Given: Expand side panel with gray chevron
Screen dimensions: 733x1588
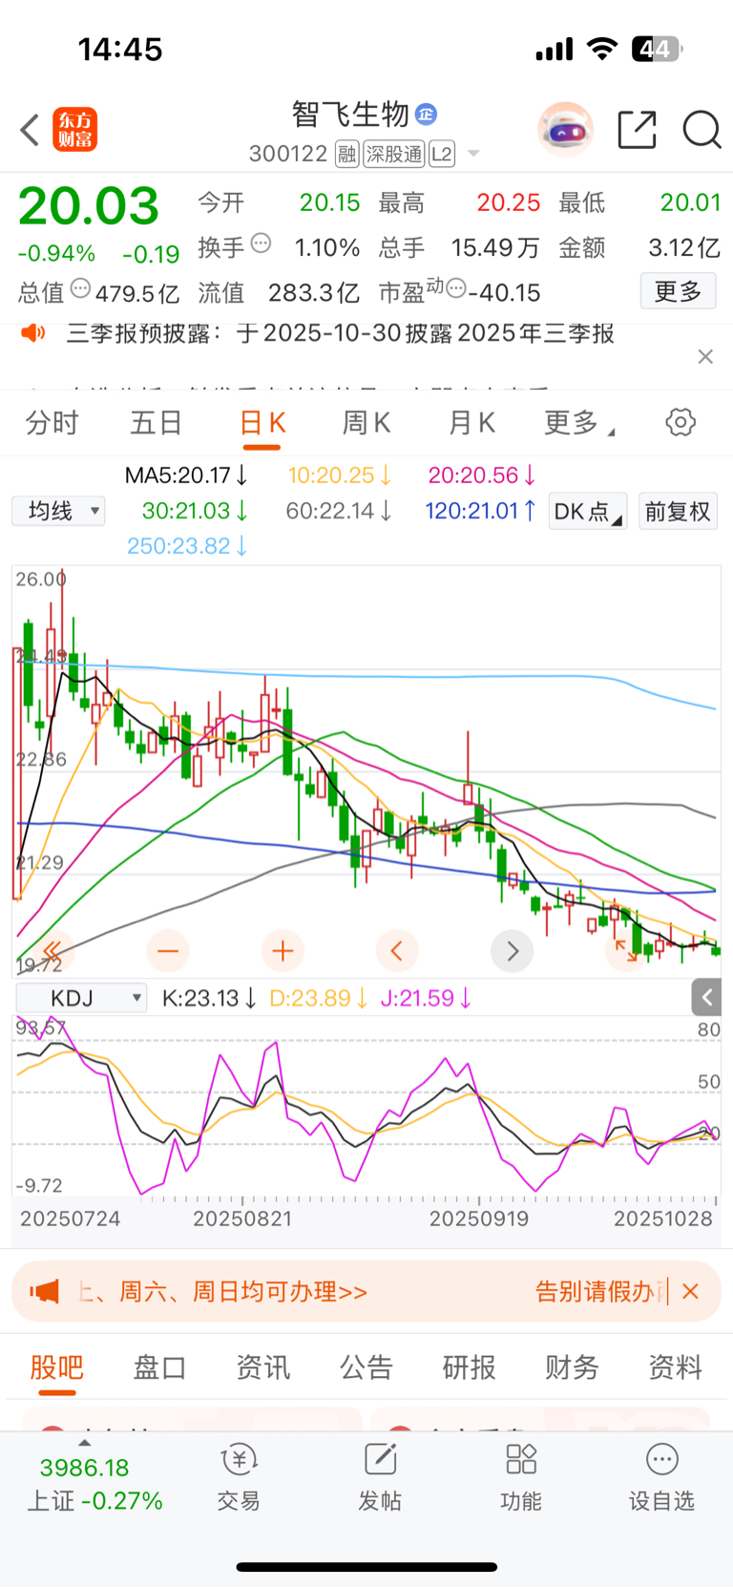Looking at the screenshot, I should click(x=706, y=998).
